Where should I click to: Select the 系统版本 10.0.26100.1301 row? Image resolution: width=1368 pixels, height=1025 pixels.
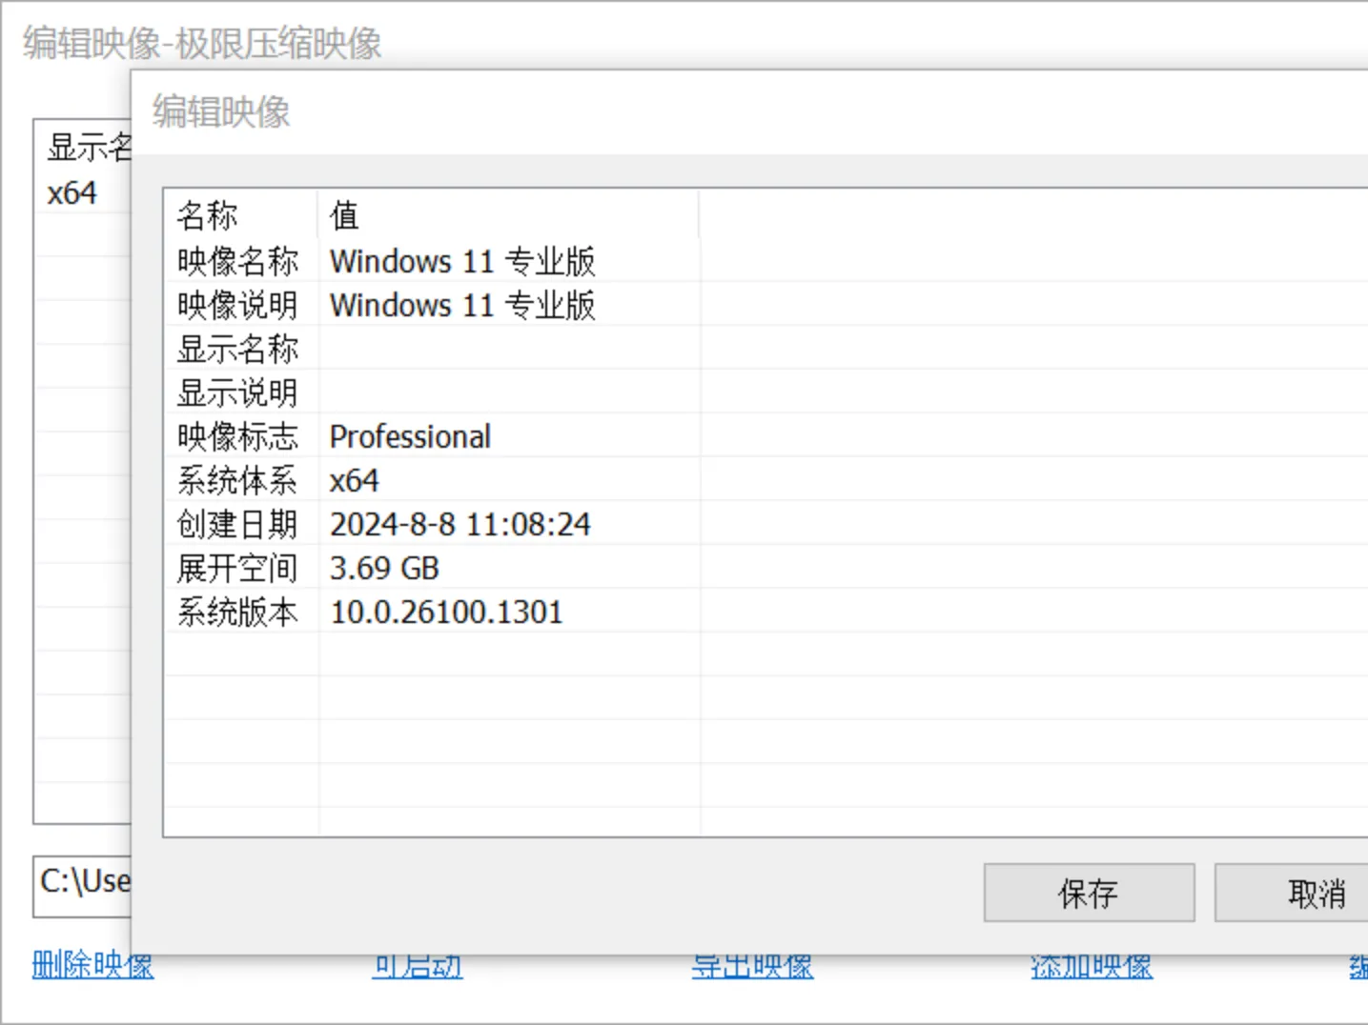click(446, 612)
